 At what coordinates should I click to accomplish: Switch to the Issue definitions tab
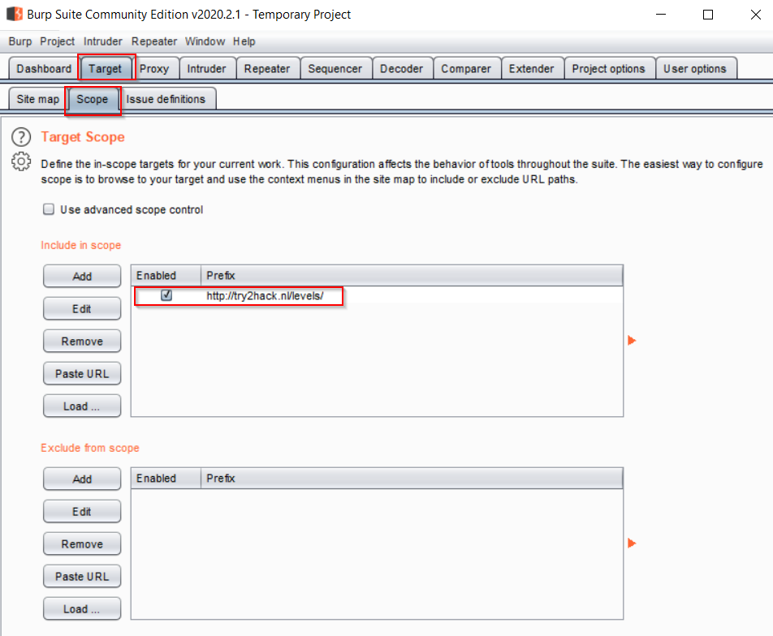[x=166, y=98]
